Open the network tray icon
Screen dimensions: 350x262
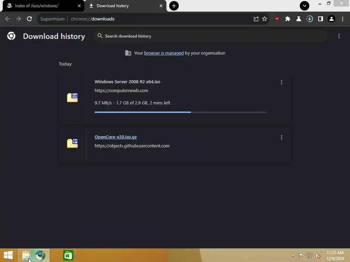coord(309,255)
